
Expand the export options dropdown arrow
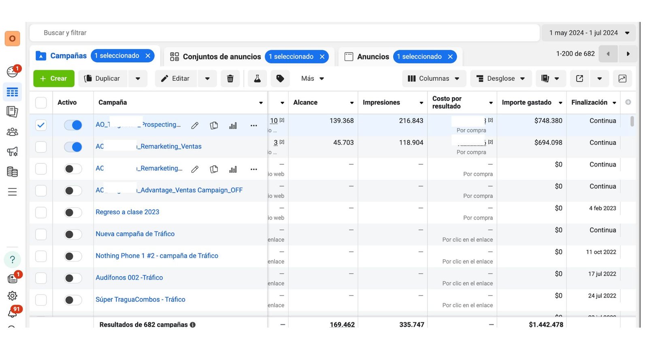[x=599, y=78]
